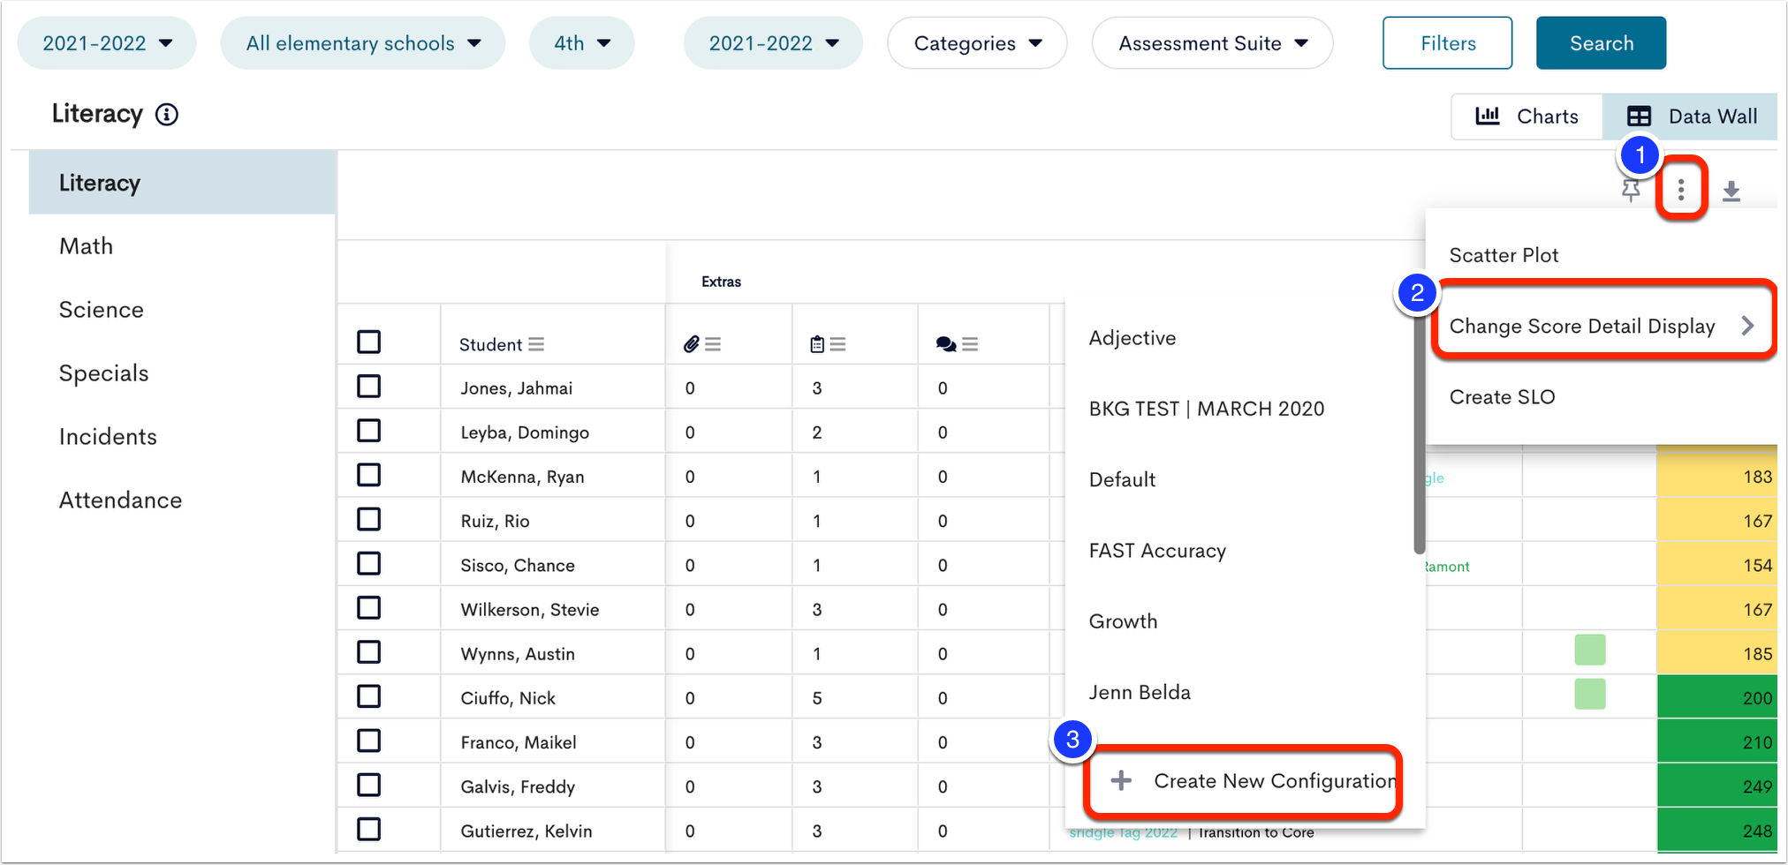Click the yellow score cell 154
This screenshot has width=1788, height=865.
click(1716, 565)
